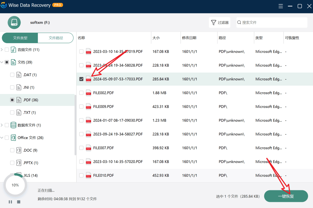Click the PDF icon of FILE002.PDF
Image resolution: width=313 pixels, height=208 pixels.
pyautogui.click(x=88, y=93)
